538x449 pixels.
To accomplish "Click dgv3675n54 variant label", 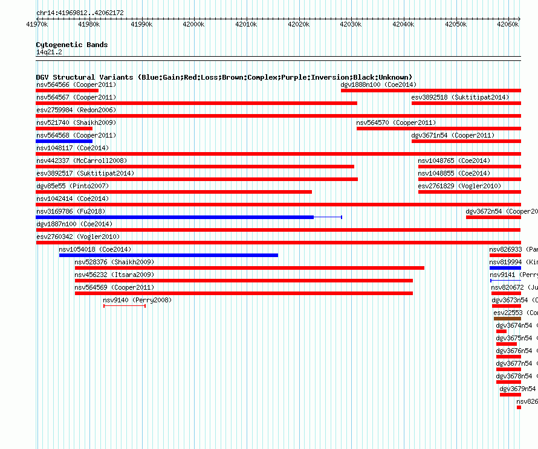I will click(x=517, y=338).
